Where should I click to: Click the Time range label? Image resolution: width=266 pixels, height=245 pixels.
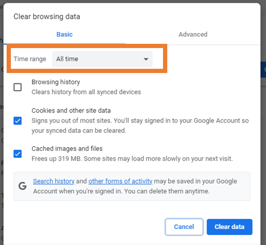(x=30, y=59)
